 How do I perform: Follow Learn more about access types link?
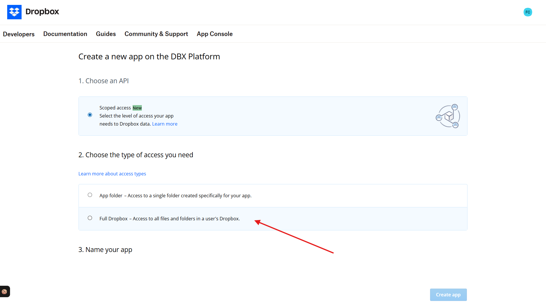coord(112,174)
